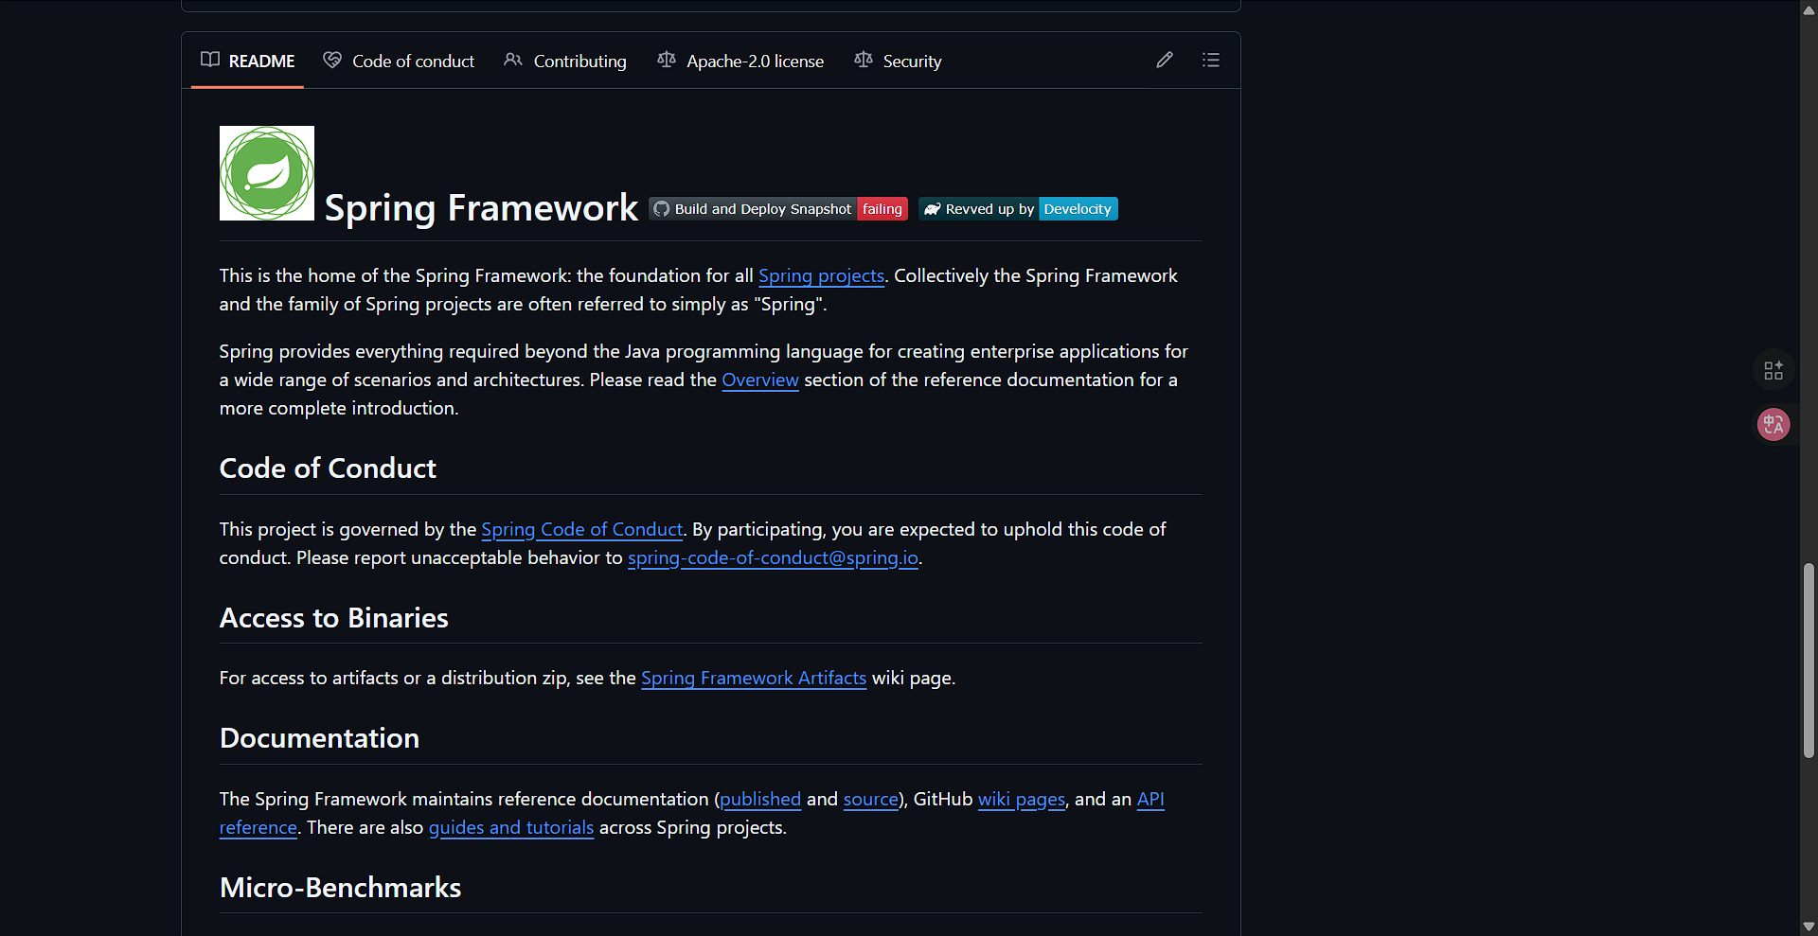Open the Spring Framework Artifacts link
The image size is (1818, 936).
coord(754,678)
